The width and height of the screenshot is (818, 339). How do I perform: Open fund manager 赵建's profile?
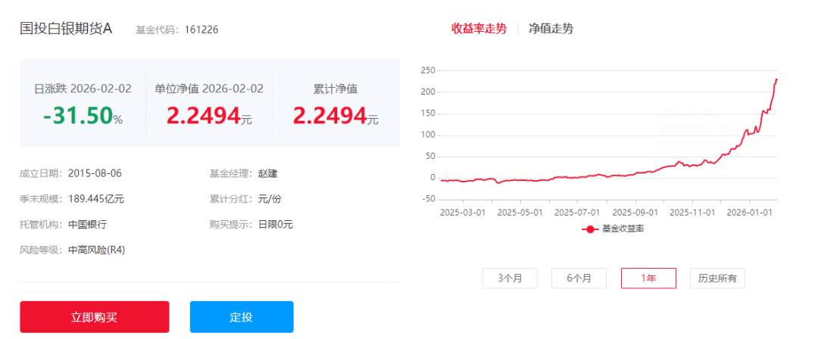[x=267, y=173]
